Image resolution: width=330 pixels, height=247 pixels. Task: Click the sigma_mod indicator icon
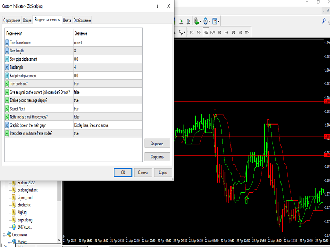click(x=14, y=198)
